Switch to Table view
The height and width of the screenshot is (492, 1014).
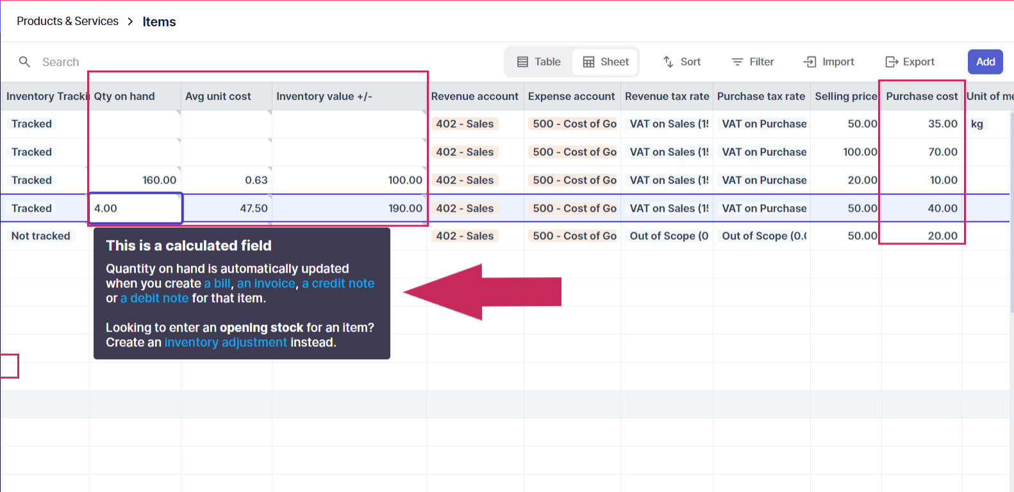[538, 62]
